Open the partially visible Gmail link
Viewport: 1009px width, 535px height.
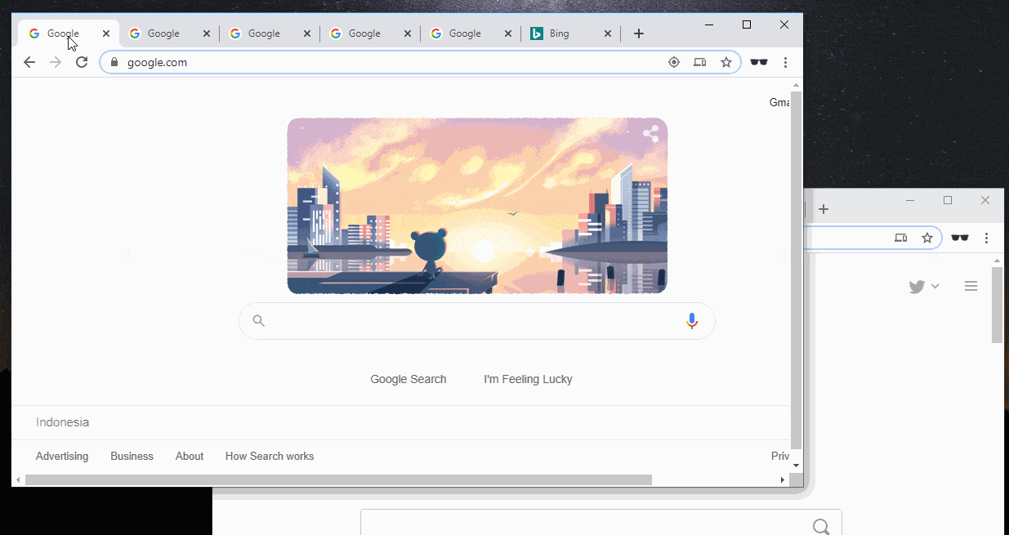(x=779, y=102)
